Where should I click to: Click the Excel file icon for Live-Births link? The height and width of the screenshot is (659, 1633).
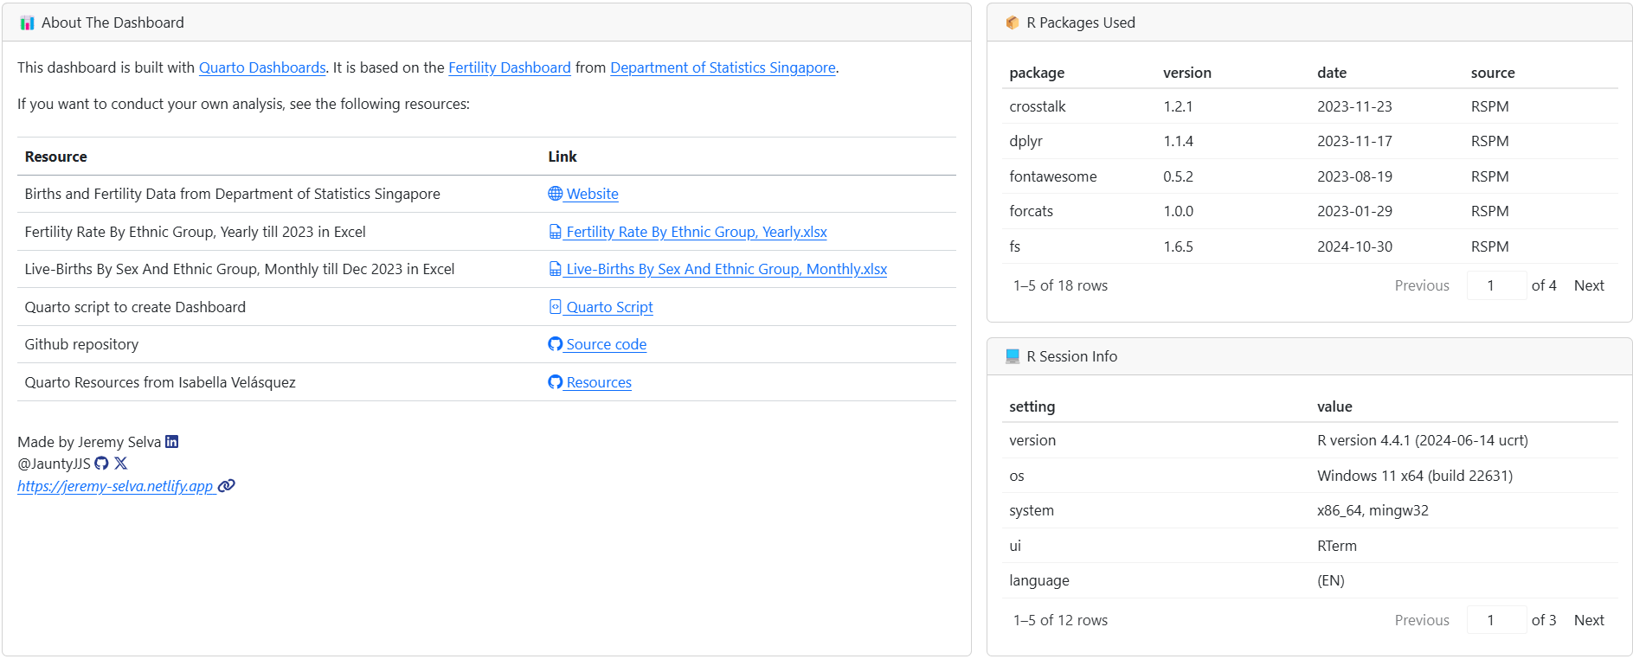coord(555,269)
